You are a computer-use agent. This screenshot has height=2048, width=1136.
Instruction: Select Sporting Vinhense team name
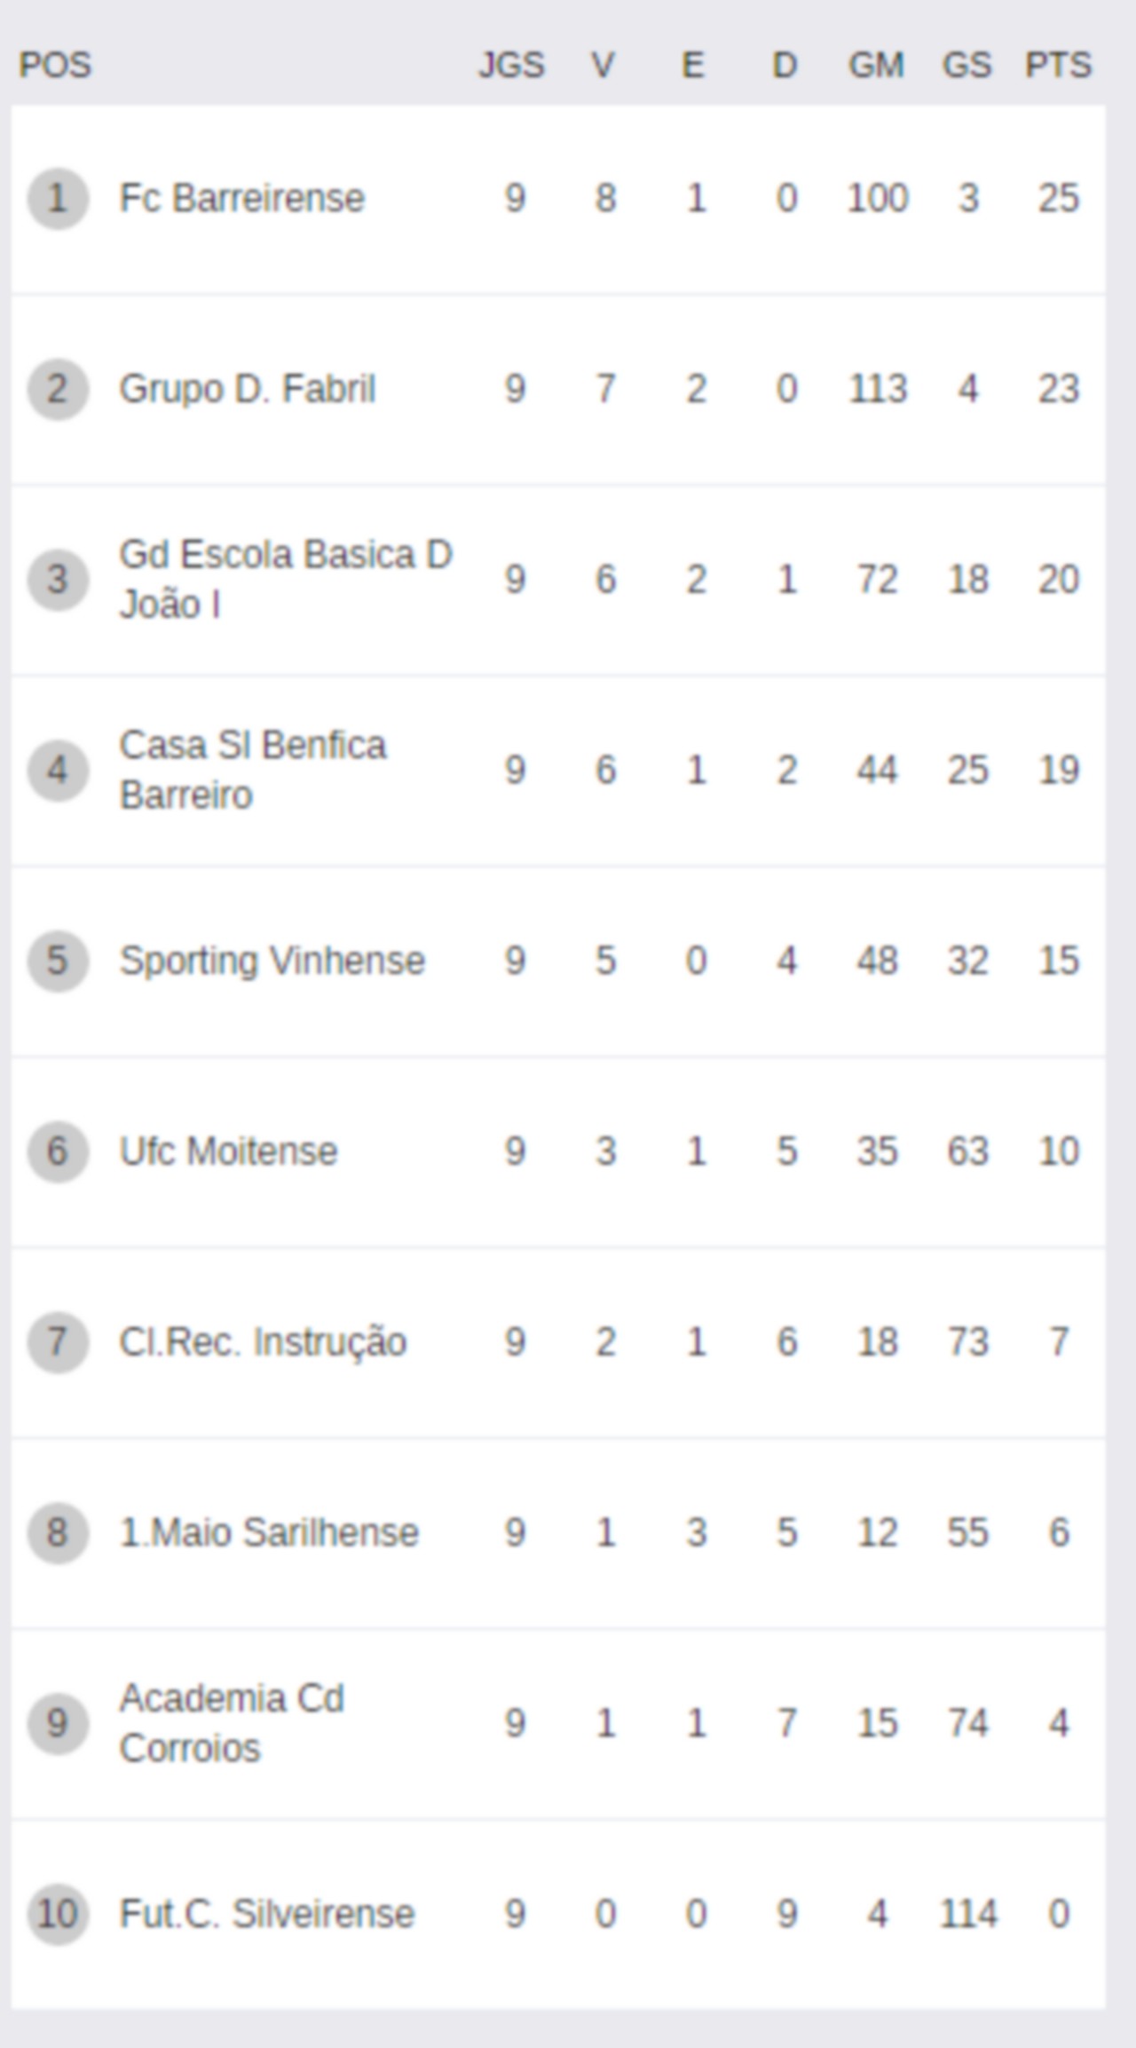click(x=272, y=961)
